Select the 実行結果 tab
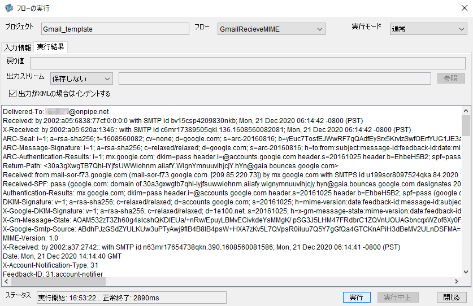 point(50,47)
